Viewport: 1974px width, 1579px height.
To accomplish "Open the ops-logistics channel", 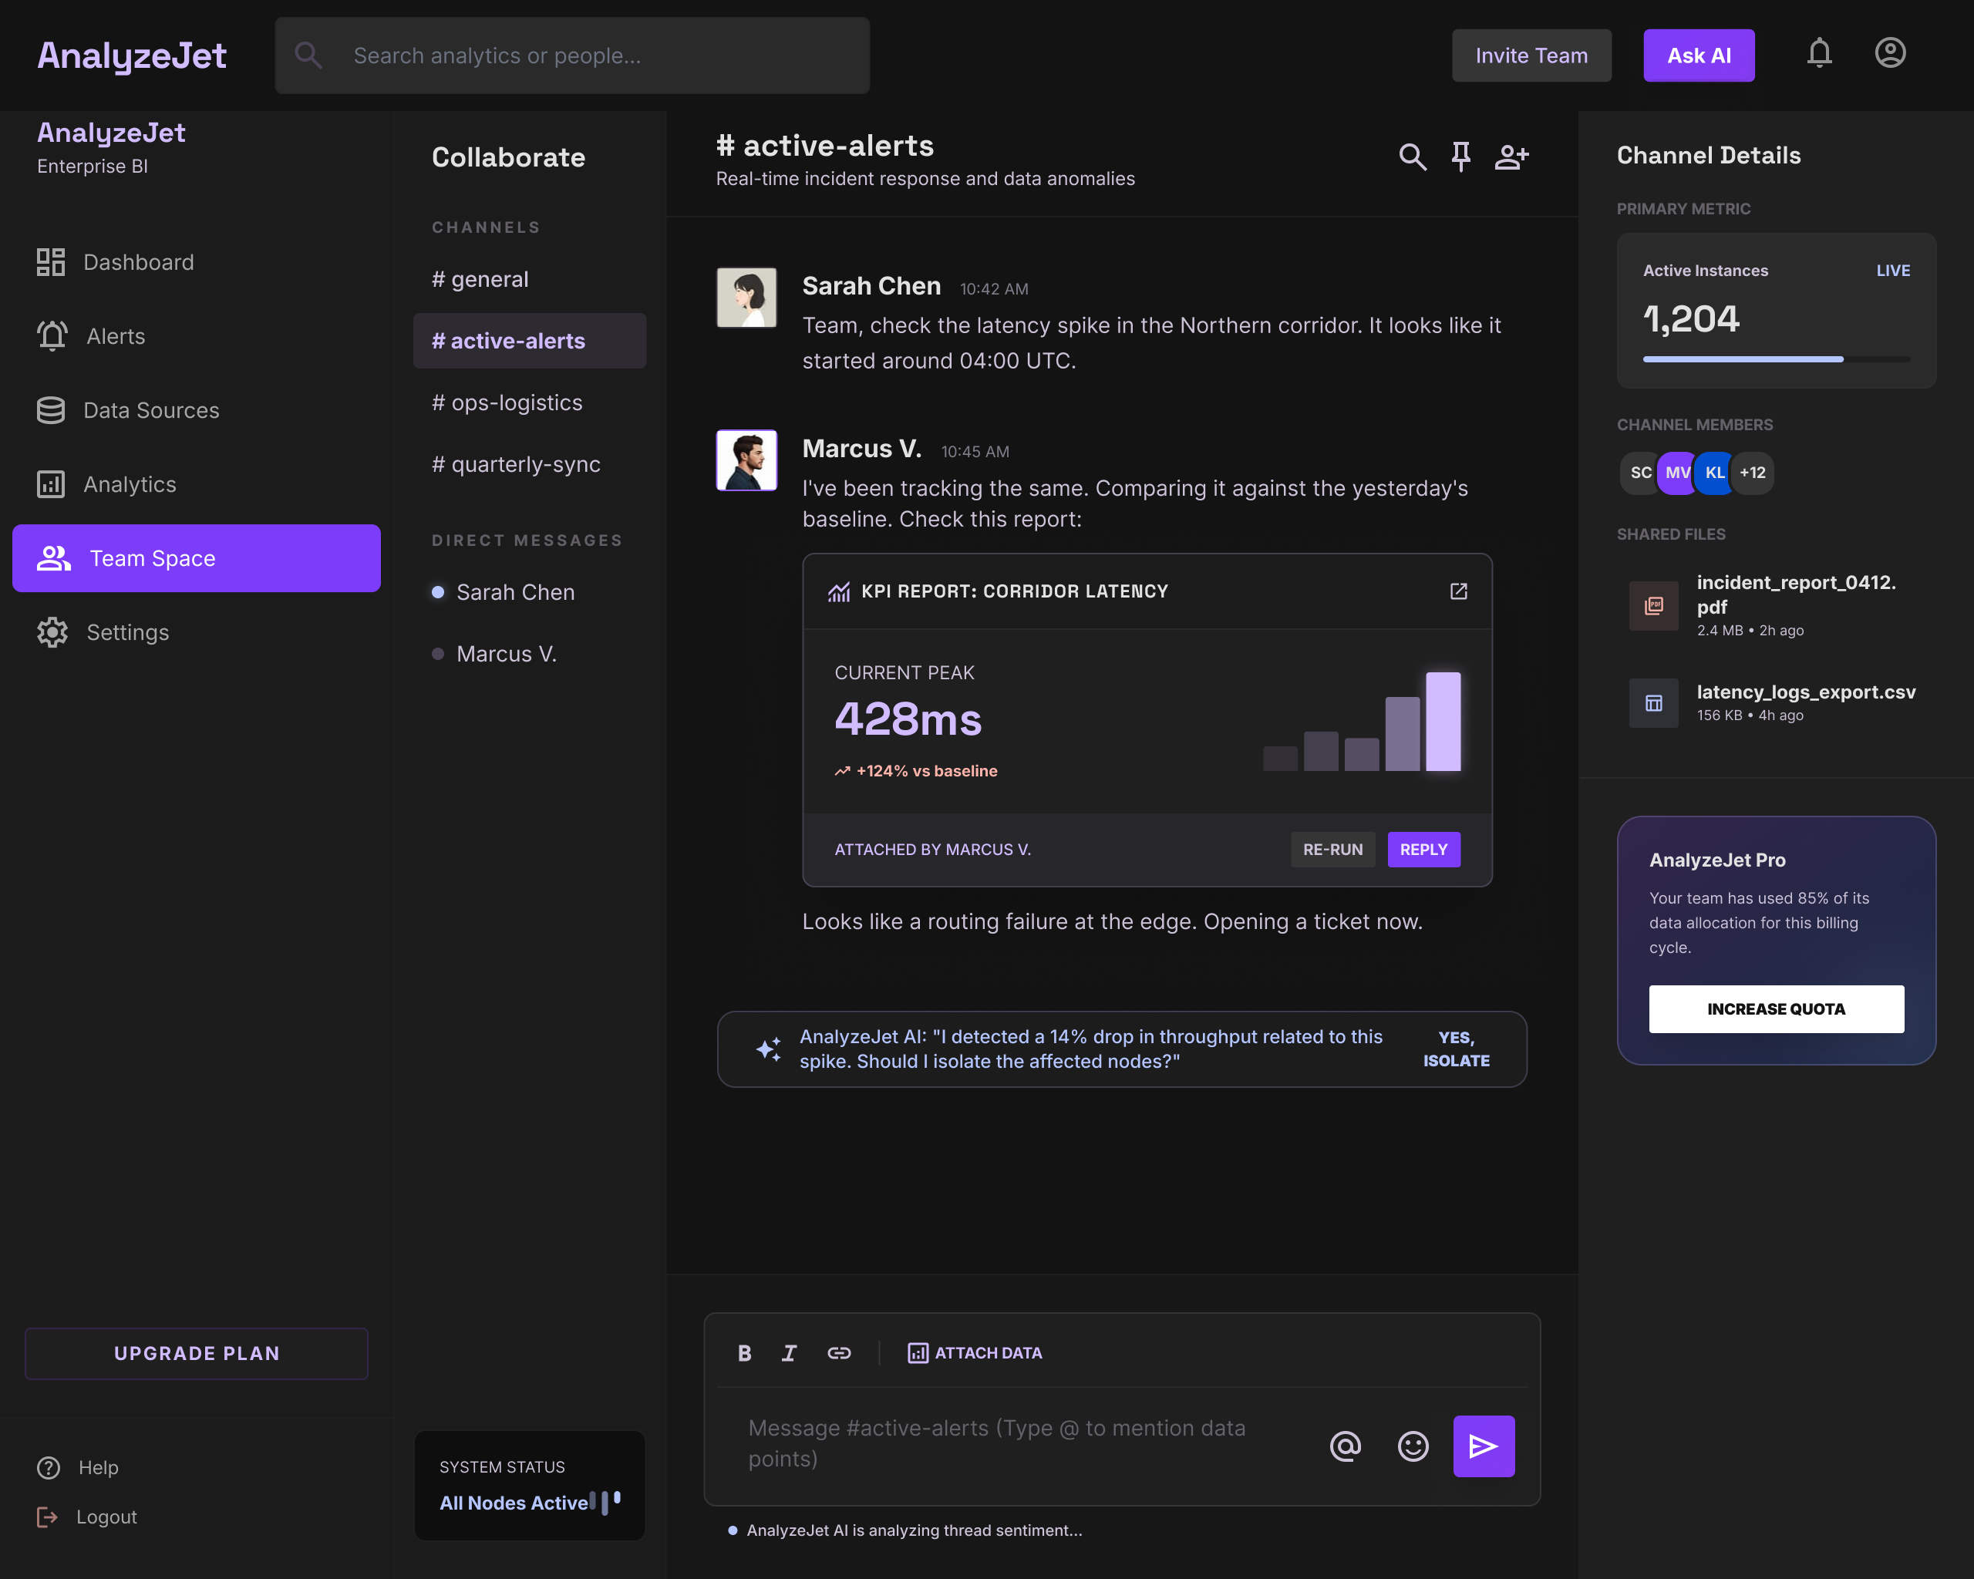I will [x=507, y=402].
